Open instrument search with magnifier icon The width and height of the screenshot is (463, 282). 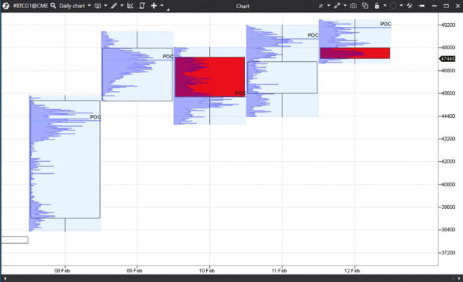coord(53,6)
